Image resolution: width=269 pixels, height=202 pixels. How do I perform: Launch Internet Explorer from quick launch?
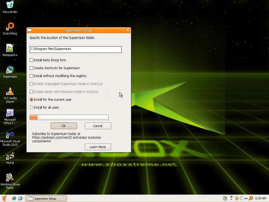point(14,198)
